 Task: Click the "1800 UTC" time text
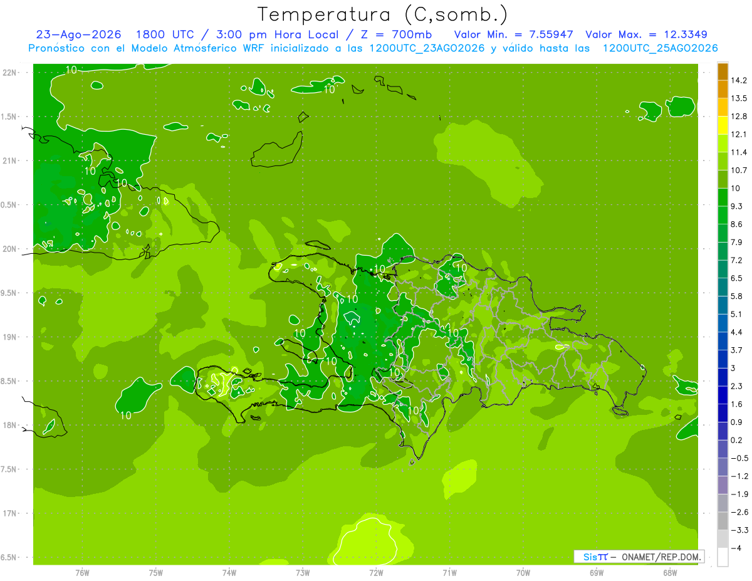tap(164, 34)
